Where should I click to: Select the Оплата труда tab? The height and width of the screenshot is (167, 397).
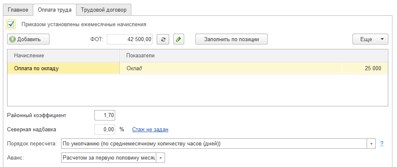click(x=54, y=9)
